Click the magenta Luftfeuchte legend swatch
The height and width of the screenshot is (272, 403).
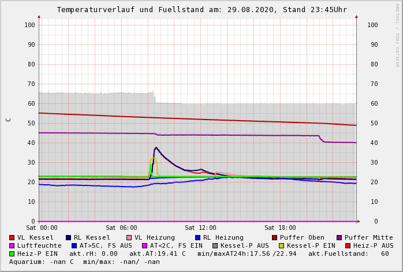[x=12, y=245]
